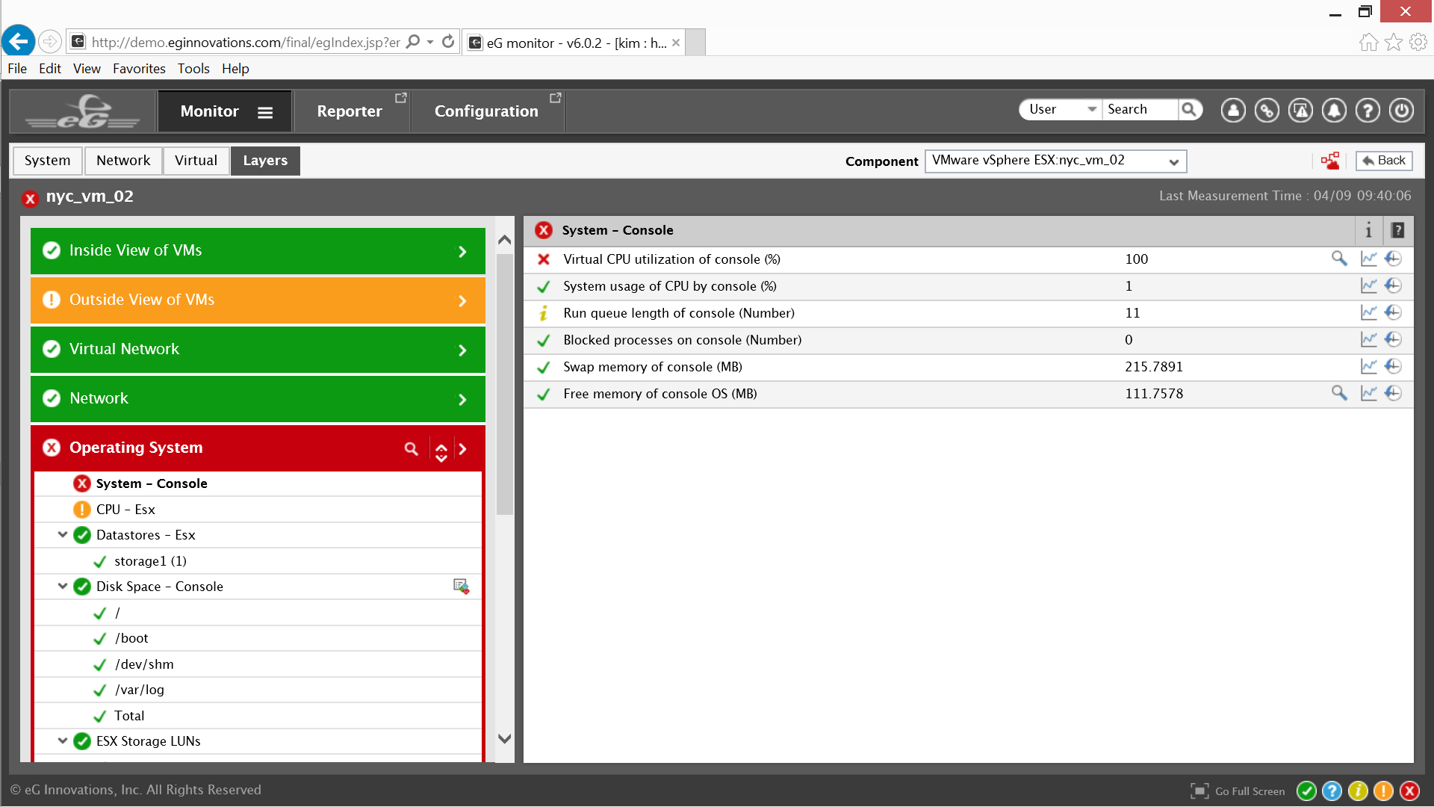Screen dimensions: 1434x807
Task: Filter by the orange major status icon in the footer
Action: pyautogui.click(x=1383, y=791)
